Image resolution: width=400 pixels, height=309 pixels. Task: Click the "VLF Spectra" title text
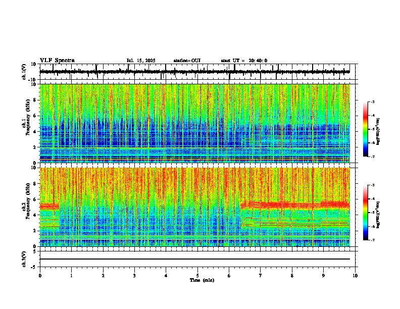pos(57,61)
